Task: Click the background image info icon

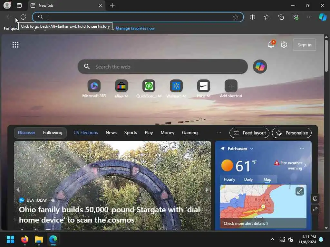Action: pos(315,198)
